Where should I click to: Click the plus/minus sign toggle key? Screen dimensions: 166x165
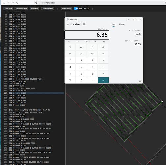pos(70,80)
